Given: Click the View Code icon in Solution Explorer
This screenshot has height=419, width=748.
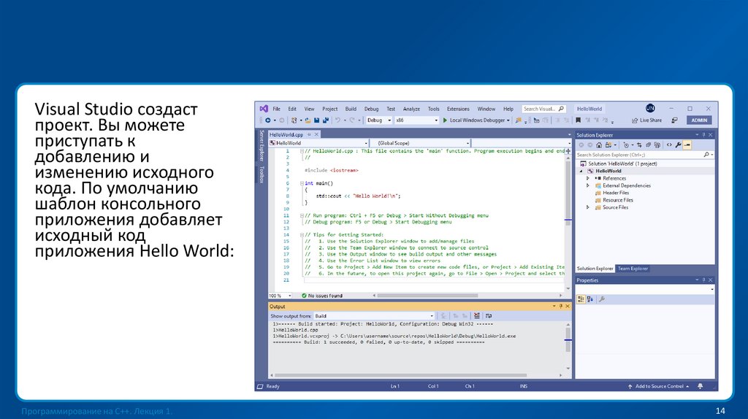Looking at the screenshot, I should point(669,145).
